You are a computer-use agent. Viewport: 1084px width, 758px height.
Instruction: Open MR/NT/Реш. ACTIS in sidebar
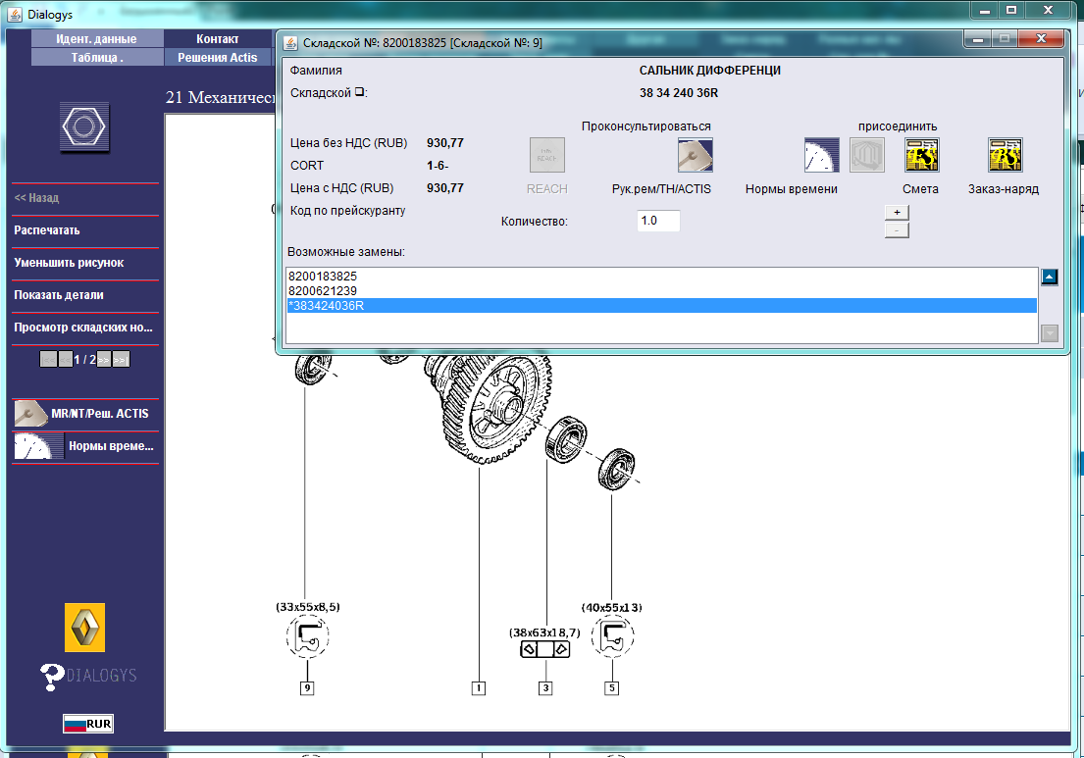(85, 413)
